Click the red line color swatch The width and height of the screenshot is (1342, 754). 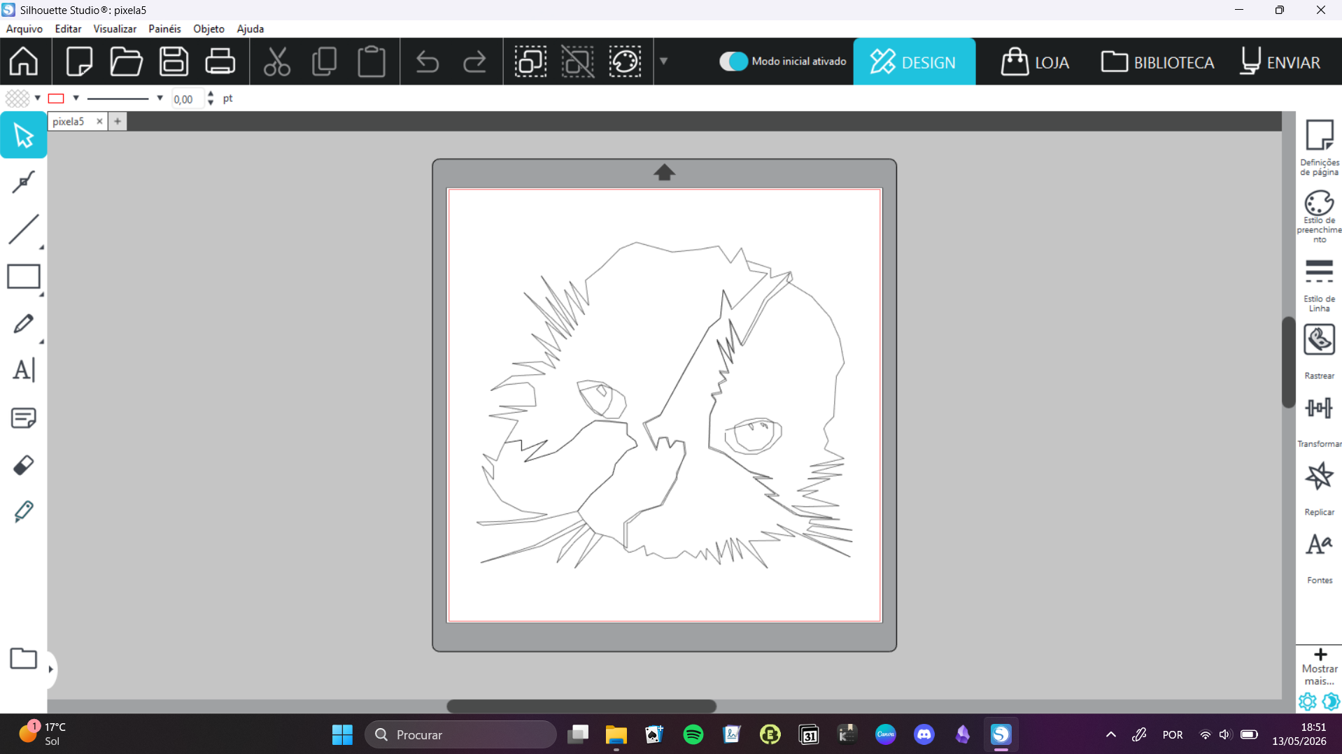tap(56, 98)
